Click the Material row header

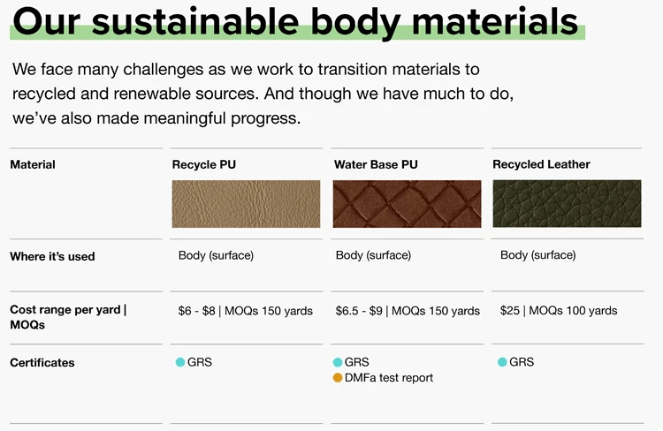tap(33, 165)
